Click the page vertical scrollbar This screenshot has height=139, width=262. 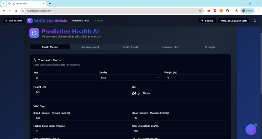pos(261,63)
